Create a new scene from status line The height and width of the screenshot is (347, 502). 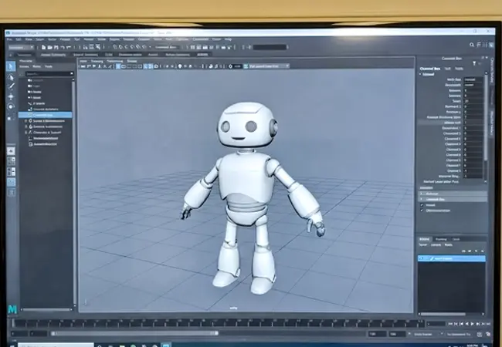click(43, 47)
